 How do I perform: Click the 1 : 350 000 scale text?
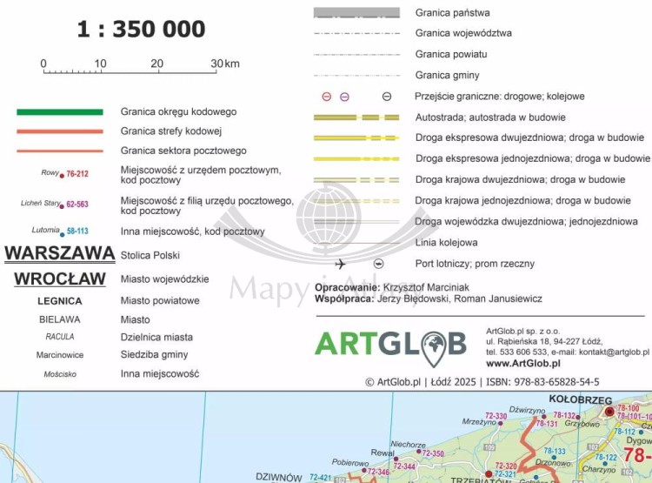tap(142, 29)
